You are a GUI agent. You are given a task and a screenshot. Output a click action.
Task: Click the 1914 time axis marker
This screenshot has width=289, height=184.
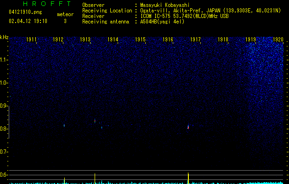tap(113, 40)
